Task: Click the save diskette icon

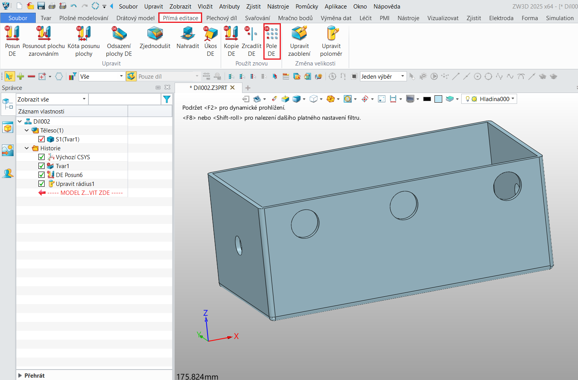Action: [41, 6]
